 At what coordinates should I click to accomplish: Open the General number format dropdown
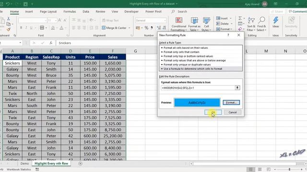coord(165,21)
